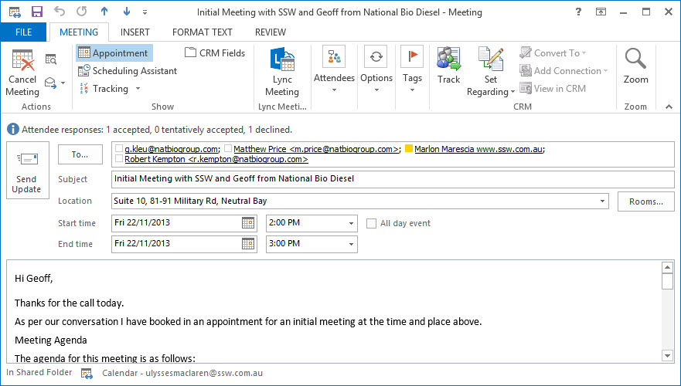Image resolution: width=681 pixels, height=386 pixels.
Task: Open the Start time calendar picker
Action: coord(248,223)
